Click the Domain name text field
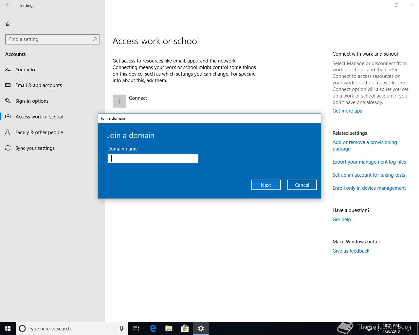The height and width of the screenshot is (335, 419). (153, 159)
